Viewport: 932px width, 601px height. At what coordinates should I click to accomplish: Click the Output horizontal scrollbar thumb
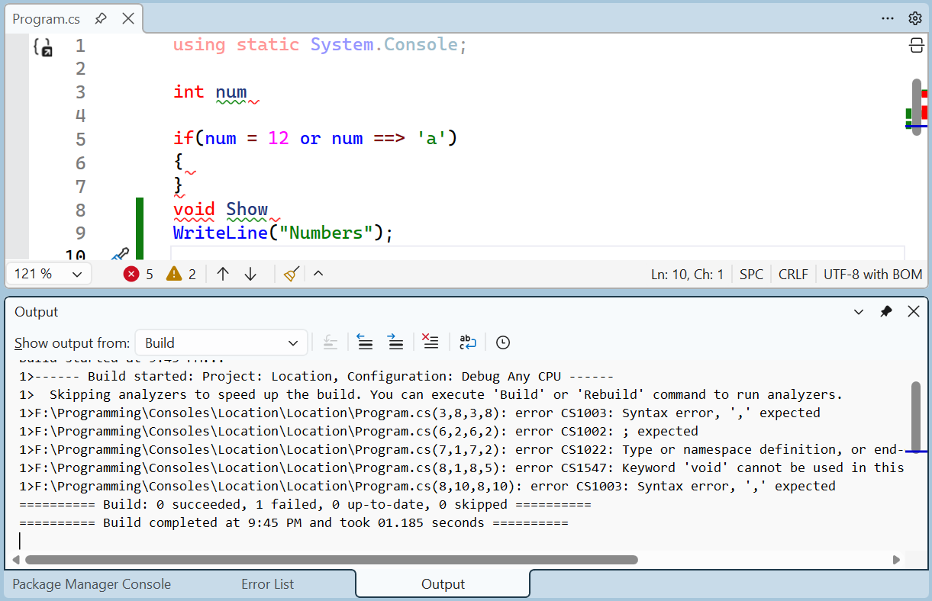pyautogui.click(x=331, y=560)
